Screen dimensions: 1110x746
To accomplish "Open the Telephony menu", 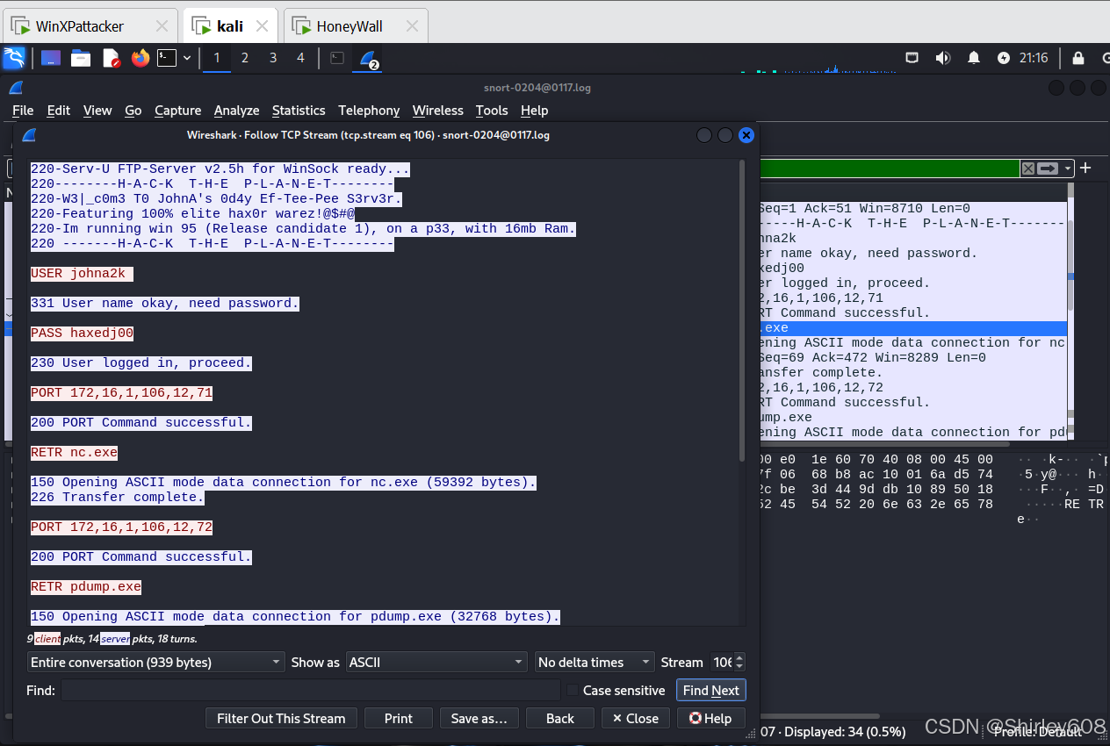I will click(x=369, y=110).
